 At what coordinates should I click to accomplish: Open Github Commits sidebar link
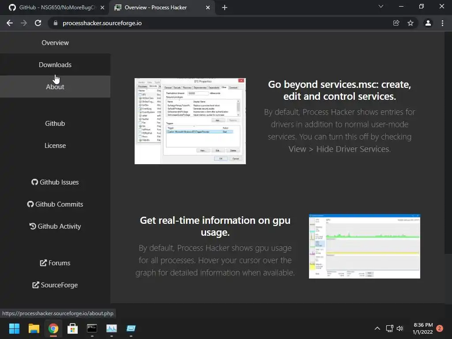[x=55, y=204]
